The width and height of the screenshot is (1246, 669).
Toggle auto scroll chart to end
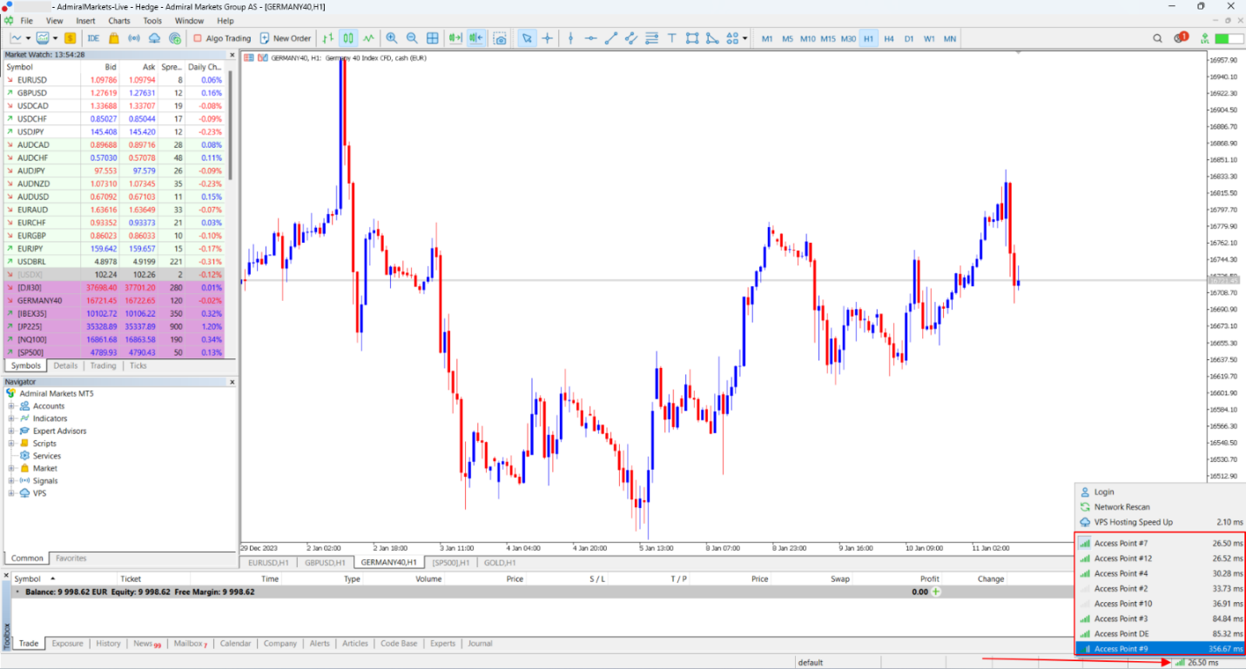tap(455, 38)
